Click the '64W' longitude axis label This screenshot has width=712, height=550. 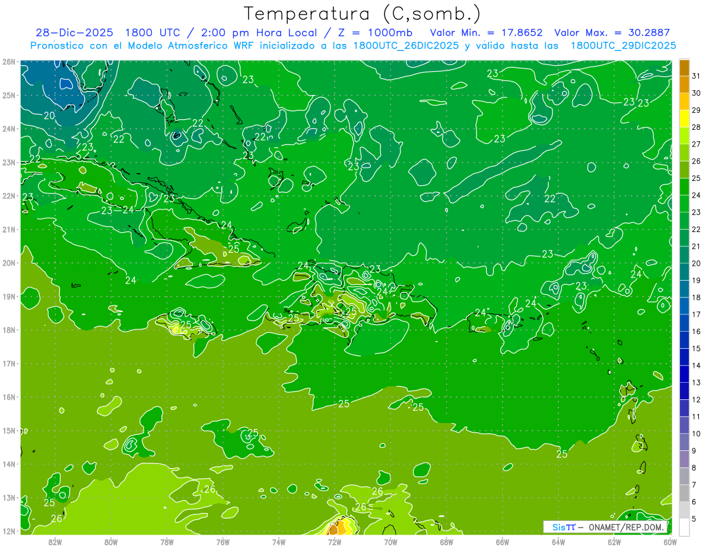click(558, 542)
